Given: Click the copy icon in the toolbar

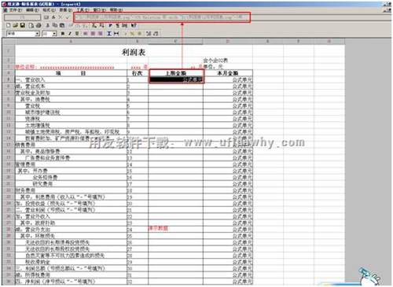Looking at the screenshot, I should (x=55, y=25).
